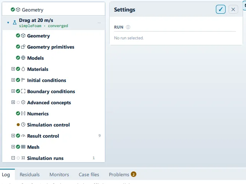Click the cube icon next to bold Geometry
This screenshot has height=184, width=246.
(x=23, y=36)
